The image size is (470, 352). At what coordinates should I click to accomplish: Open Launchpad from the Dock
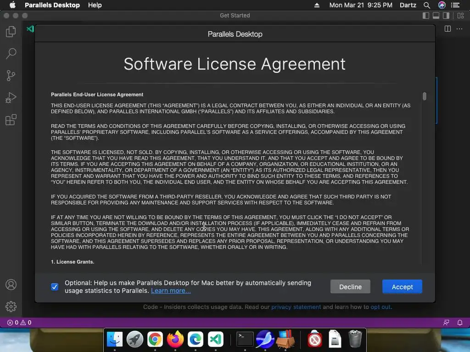click(135, 339)
